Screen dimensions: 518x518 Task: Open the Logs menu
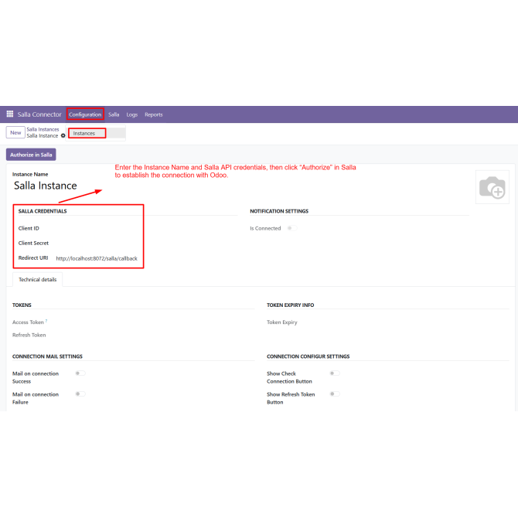click(x=131, y=114)
